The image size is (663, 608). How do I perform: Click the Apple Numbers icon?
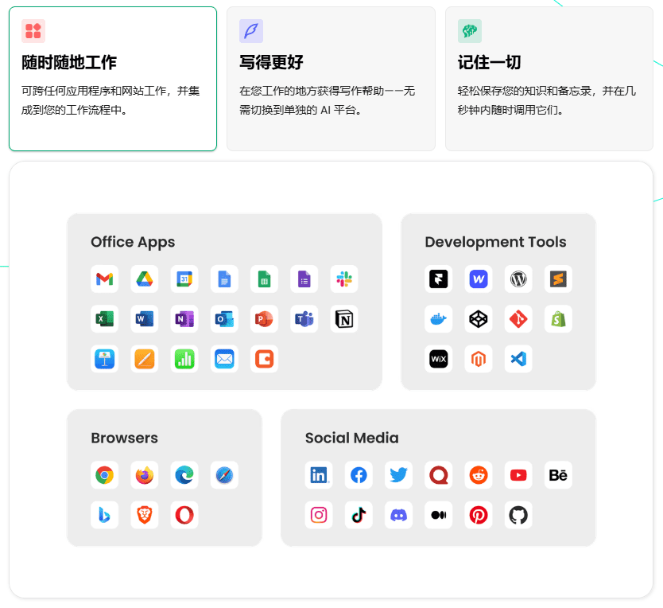184,359
